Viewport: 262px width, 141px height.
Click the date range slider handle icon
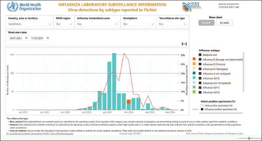(x=184, y=44)
